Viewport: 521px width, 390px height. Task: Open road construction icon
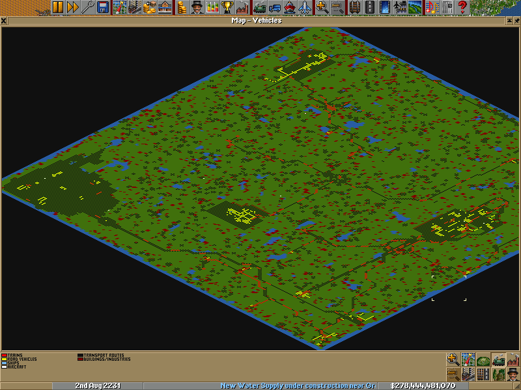(x=369, y=7)
